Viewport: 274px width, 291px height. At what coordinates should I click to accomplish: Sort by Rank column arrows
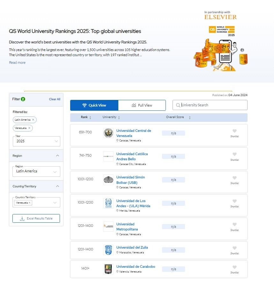tap(90, 117)
